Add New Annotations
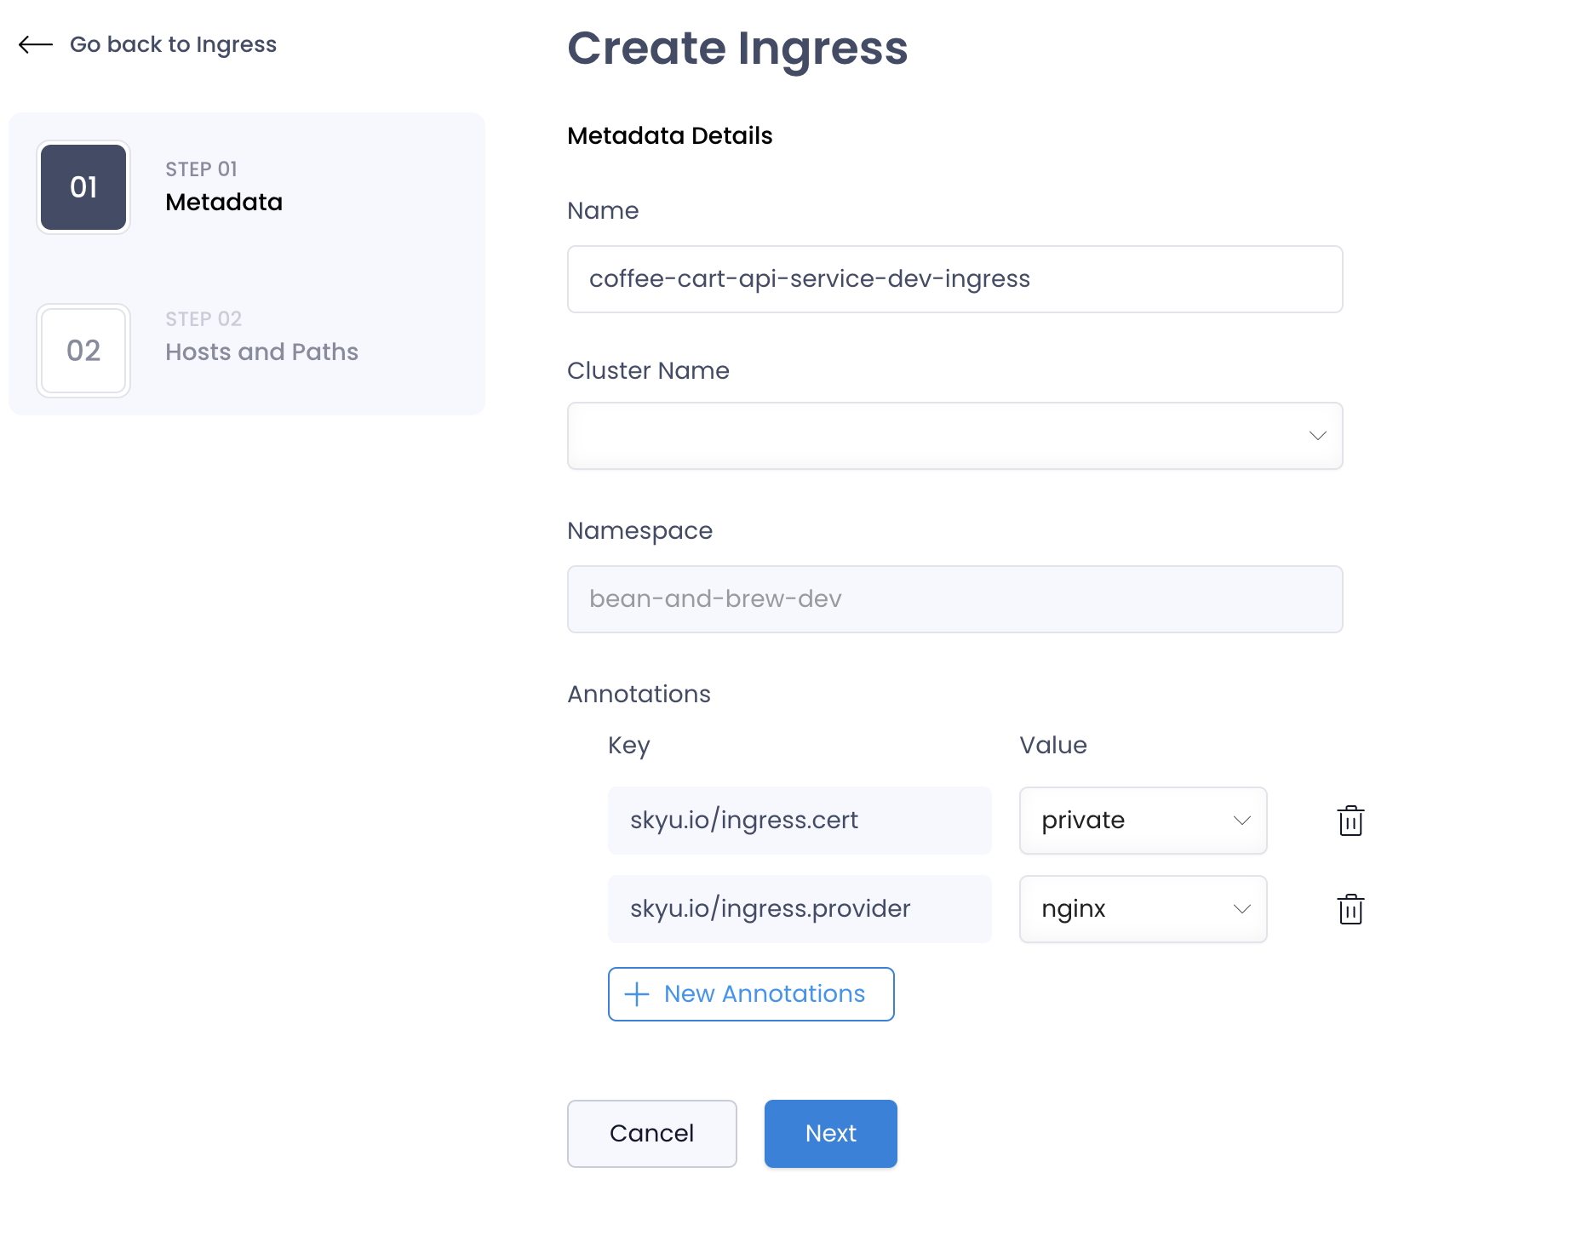This screenshot has height=1253, width=1582. [x=751, y=994]
